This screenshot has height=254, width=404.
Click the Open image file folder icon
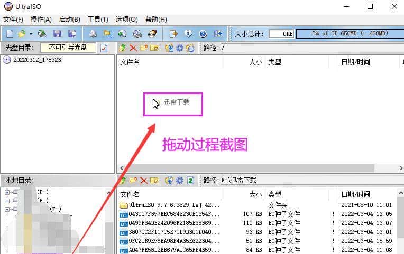(22, 34)
